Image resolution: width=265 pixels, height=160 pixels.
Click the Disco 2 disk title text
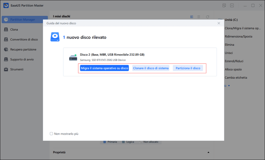112,54
